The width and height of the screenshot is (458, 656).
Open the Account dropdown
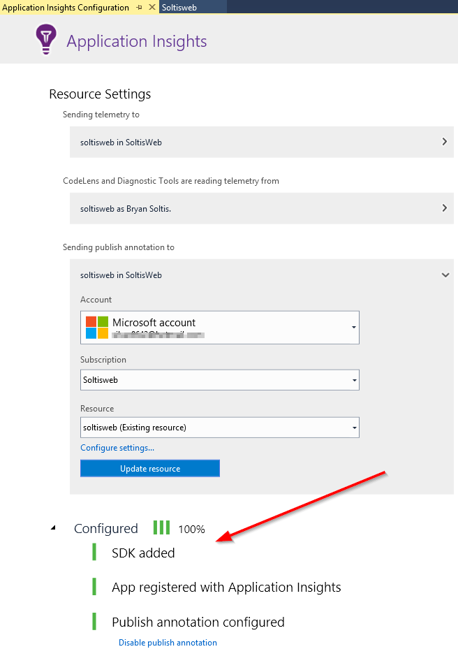point(353,327)
